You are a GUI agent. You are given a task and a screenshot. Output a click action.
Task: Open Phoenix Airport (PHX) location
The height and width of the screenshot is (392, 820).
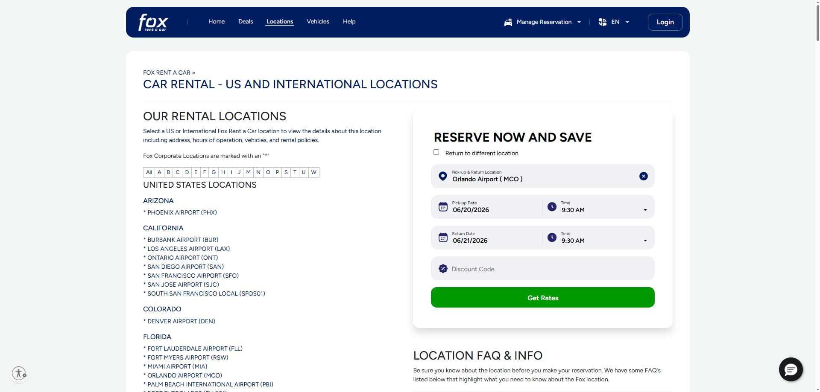pyautogui.click(x=182, y=212)
